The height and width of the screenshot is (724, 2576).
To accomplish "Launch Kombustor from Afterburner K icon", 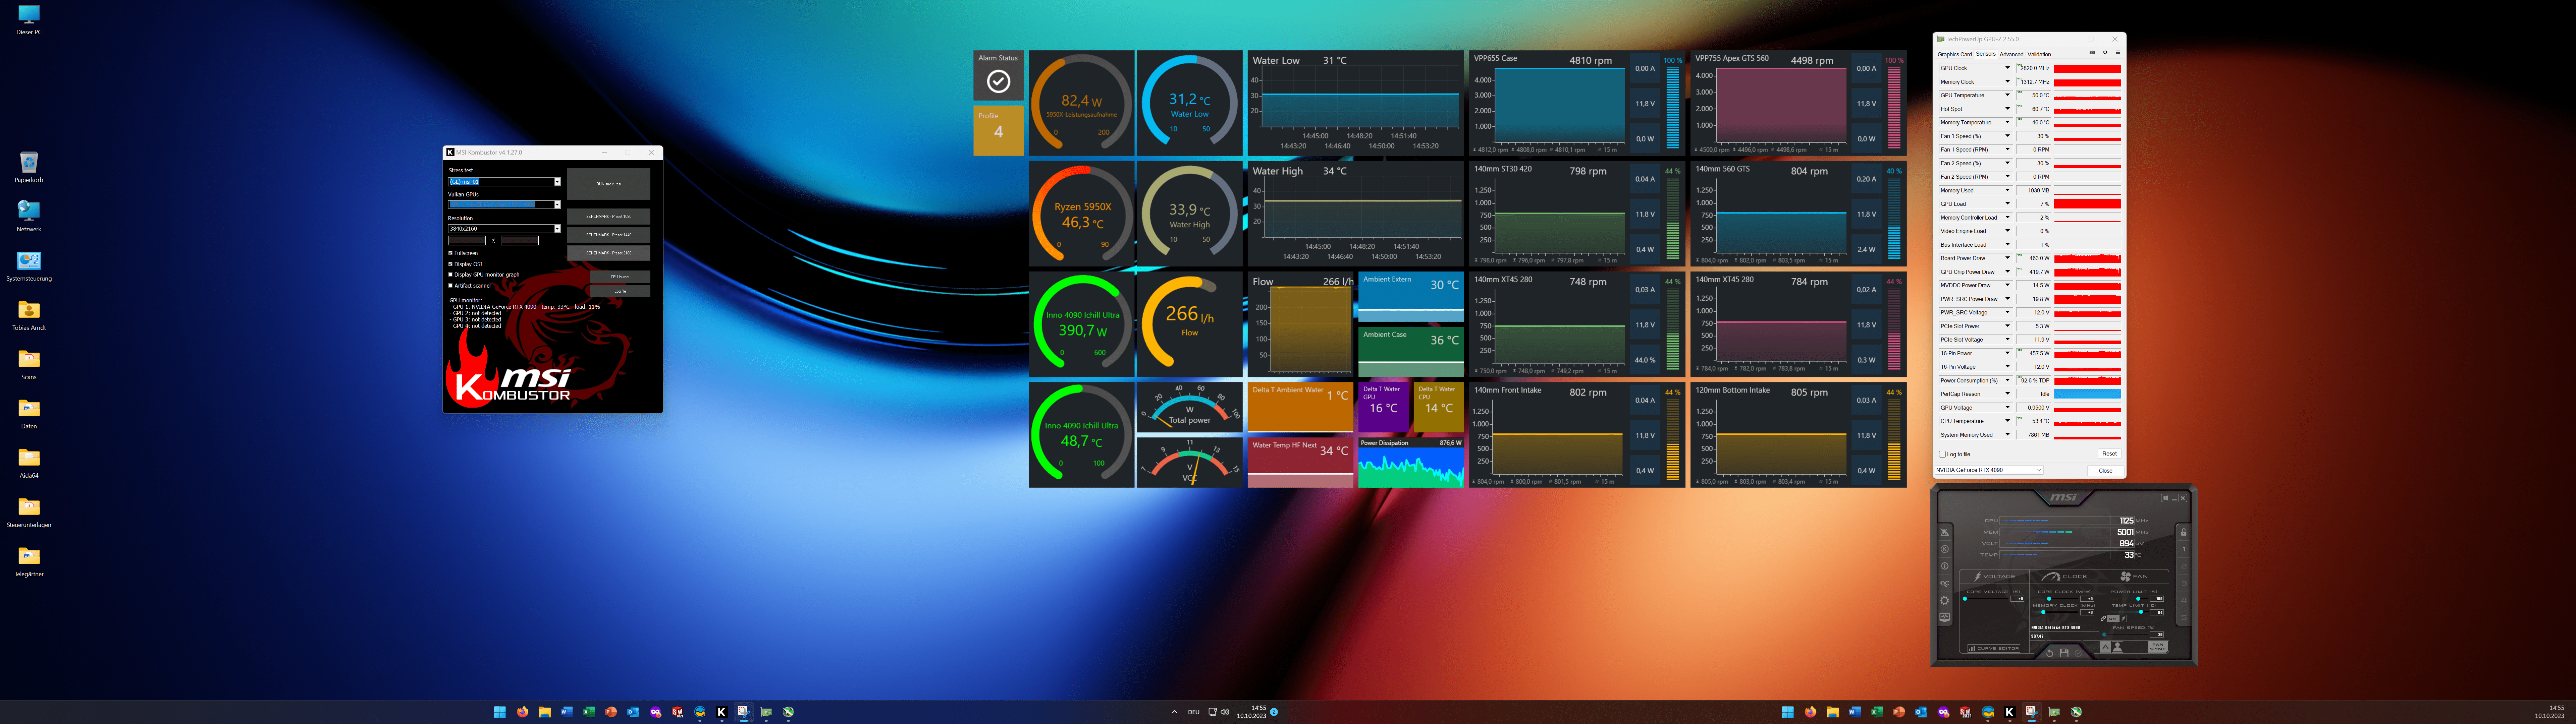I will [x=1945, y=549].
